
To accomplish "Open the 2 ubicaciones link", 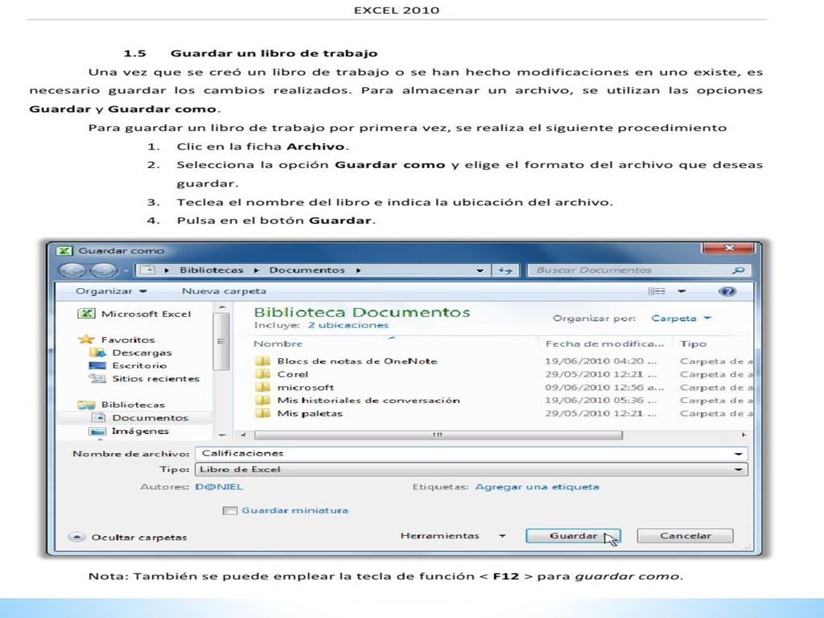I will pos(348,325).
